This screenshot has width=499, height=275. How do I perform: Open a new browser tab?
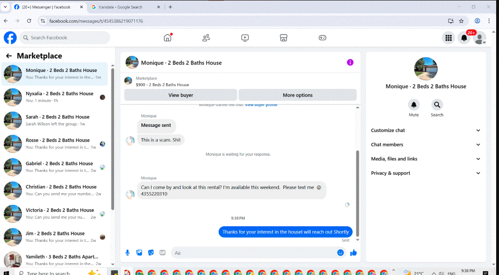coord(170,7)
